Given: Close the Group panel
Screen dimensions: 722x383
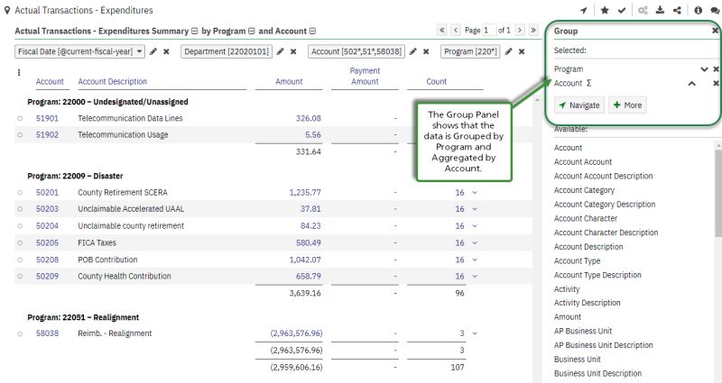Looking at the screenshot, I should pyautogui.click(x=715, y=31).
